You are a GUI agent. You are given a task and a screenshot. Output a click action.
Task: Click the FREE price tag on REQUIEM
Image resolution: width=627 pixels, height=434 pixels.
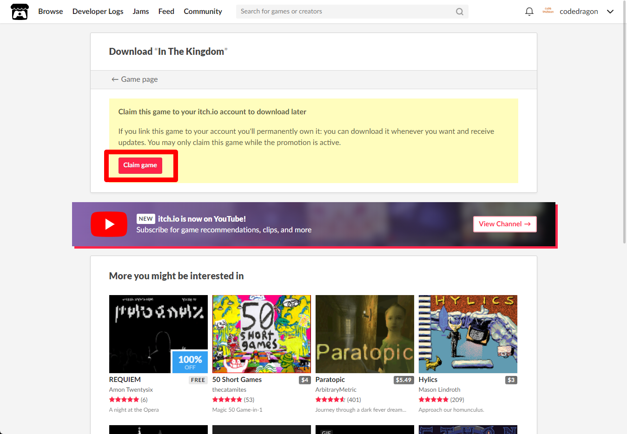198,380
